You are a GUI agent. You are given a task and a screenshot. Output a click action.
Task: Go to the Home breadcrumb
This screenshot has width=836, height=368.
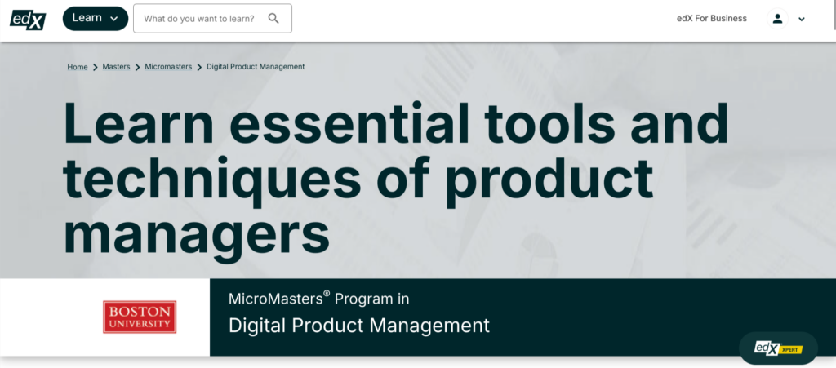[77, 67]
